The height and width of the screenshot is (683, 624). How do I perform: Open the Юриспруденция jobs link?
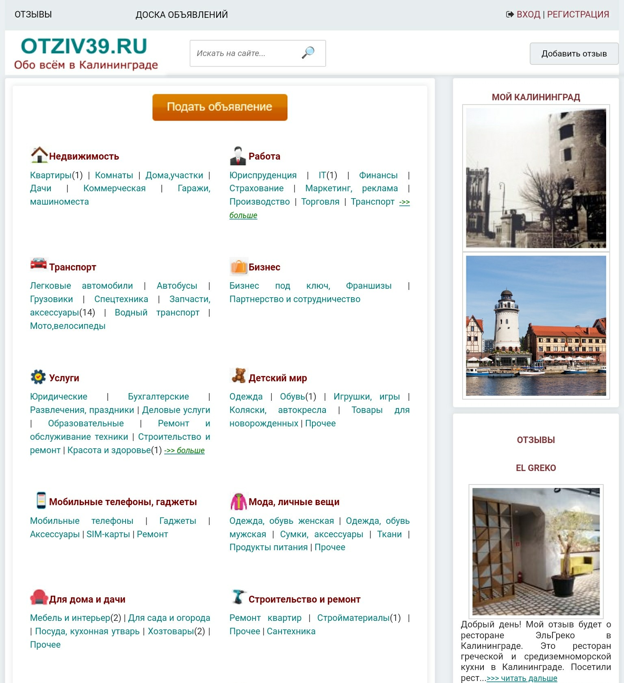263,175
